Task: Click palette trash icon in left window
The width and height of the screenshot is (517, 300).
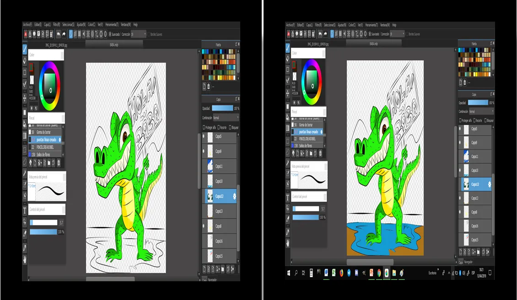Action: pyautogui.click(x=208, y=86)
